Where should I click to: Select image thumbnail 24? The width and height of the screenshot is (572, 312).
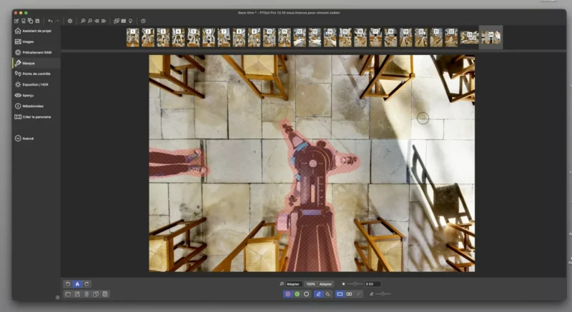point(490,38)
